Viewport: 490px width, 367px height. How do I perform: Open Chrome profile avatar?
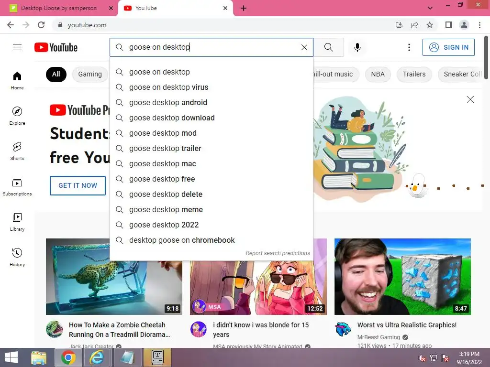click(x=464, y=25)
